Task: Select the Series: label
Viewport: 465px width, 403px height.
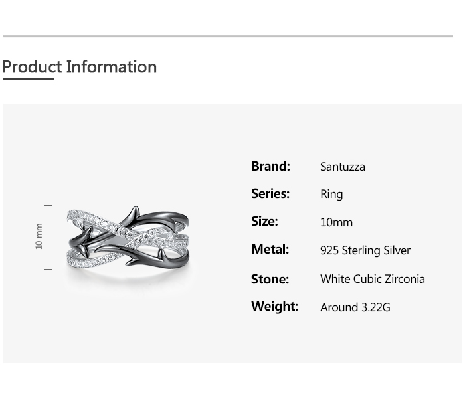Action: (270, 193)
